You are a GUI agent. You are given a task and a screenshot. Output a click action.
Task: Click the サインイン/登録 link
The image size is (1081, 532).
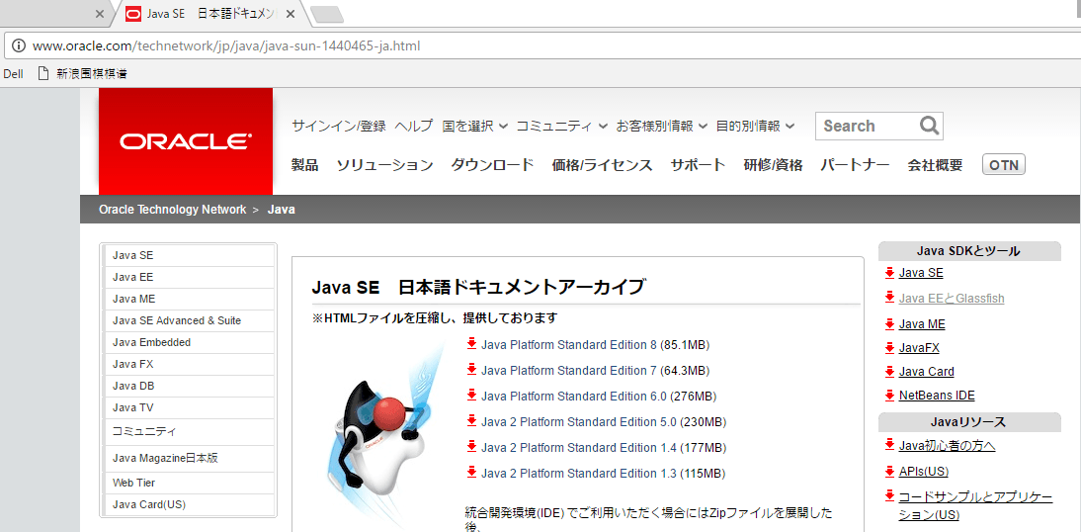tap(339, 126)
